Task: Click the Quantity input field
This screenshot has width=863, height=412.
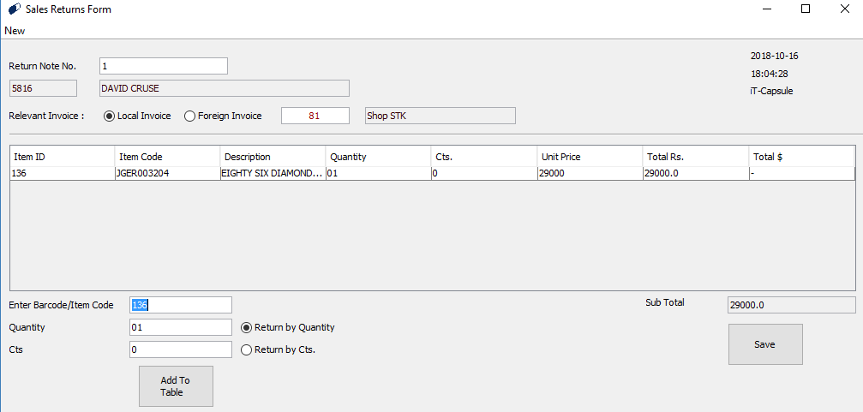Action: (x=180, y=327)
